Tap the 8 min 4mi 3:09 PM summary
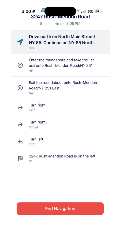This screenshot has height=227, width=123. click(60, 24)
